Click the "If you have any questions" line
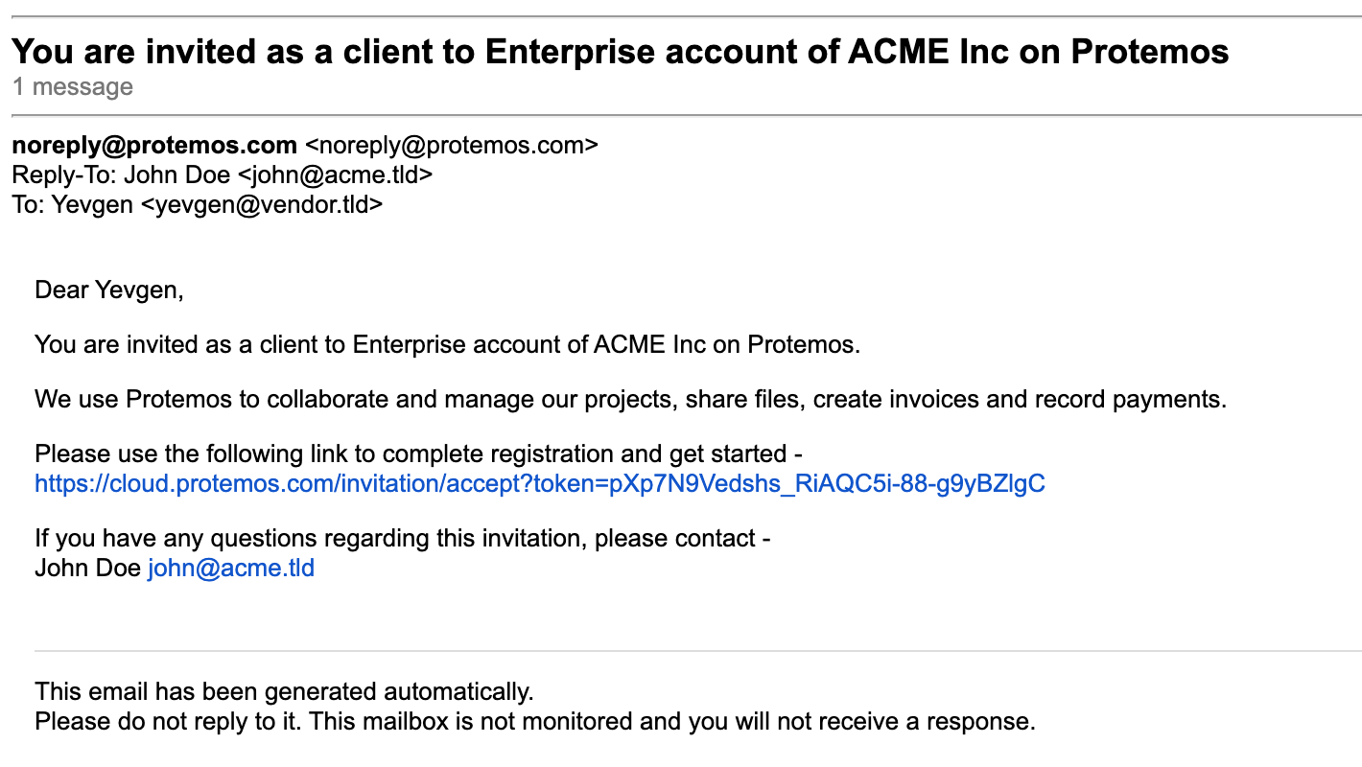Viewport: 1362px width, 767px height. [x=402, y=539]
